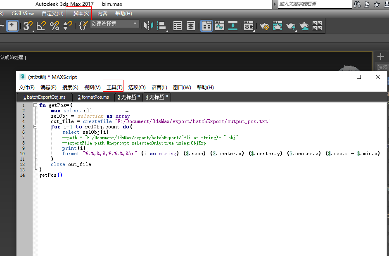Image resolution: width=389 pixels, height=256 pixels.
Task: Click the 'close out_file' statement
Action: [71, 164]
